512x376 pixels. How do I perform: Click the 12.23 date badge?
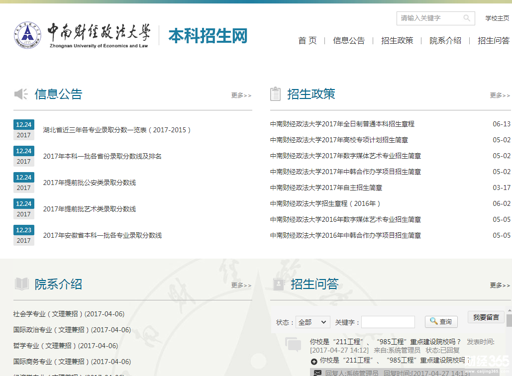pos(24,230)
